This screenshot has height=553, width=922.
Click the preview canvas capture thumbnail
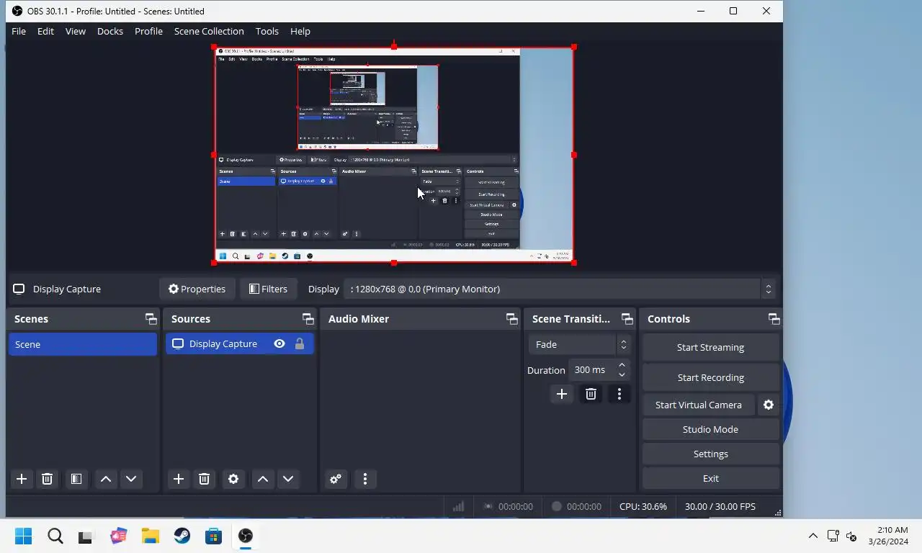[393, 155]
